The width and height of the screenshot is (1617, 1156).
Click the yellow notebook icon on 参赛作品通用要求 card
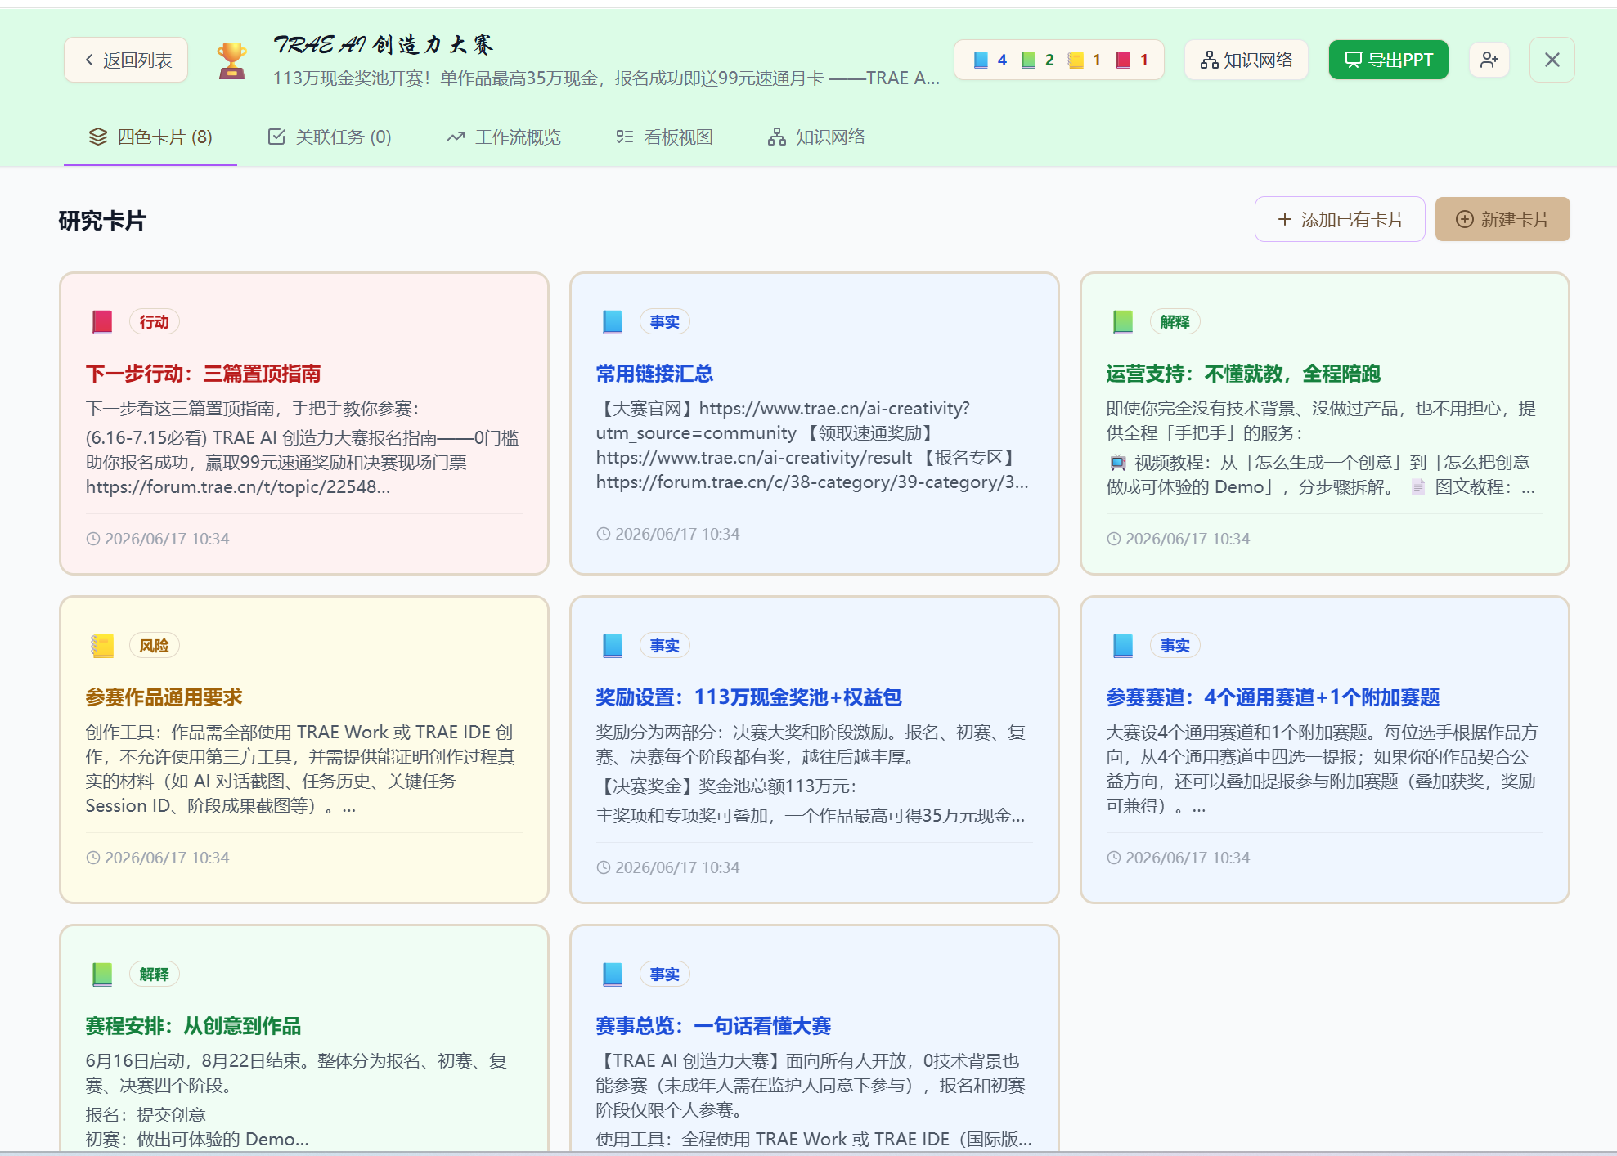coord(102,646)
